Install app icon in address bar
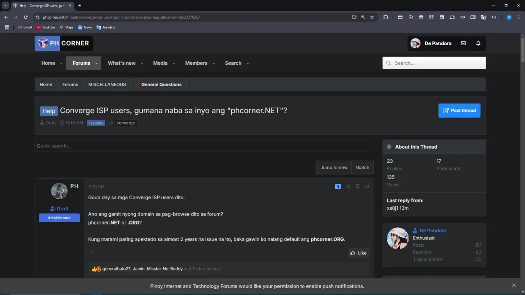 click(354, 17)
